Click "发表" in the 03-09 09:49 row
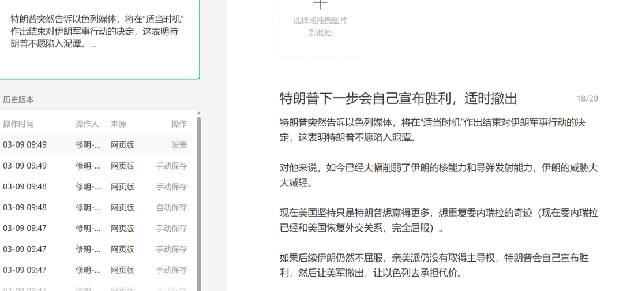 (x=179, y=145)
